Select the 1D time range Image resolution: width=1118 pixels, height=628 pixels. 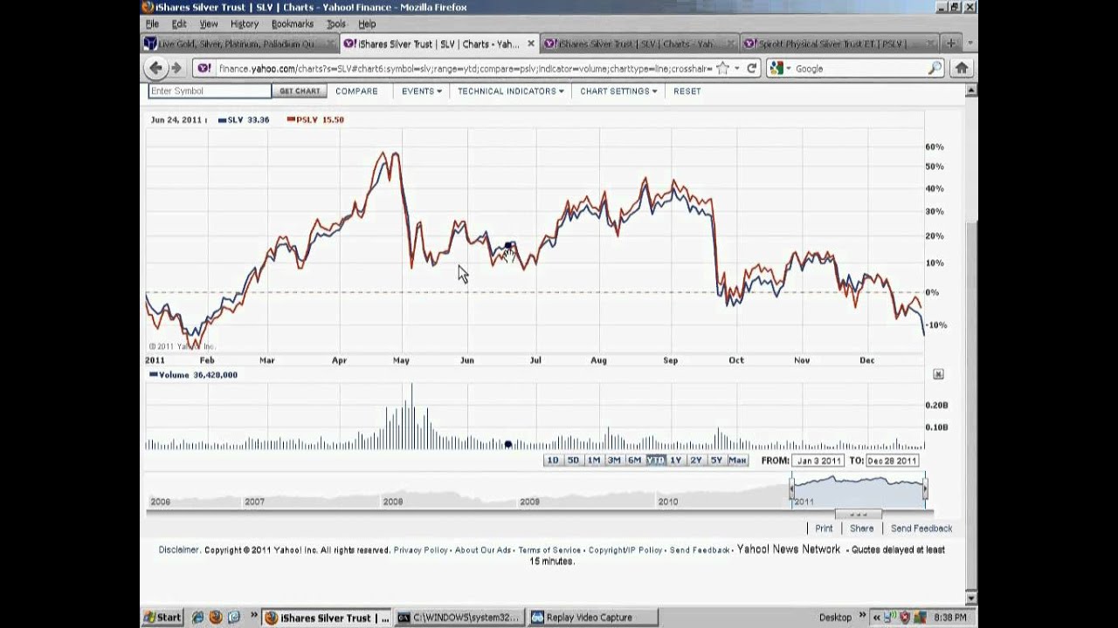[553, 461]
